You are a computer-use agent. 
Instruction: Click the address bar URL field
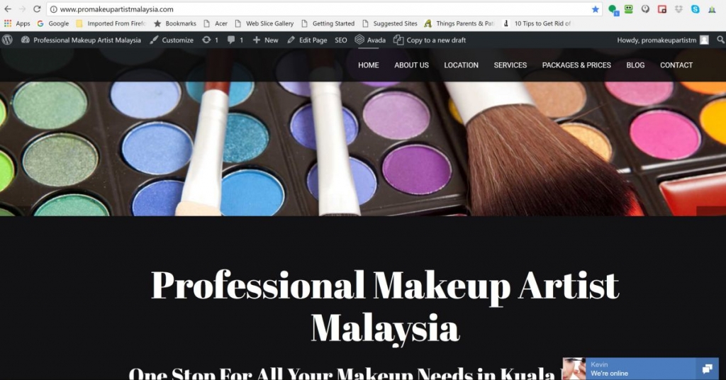click(x=319, y=9)
